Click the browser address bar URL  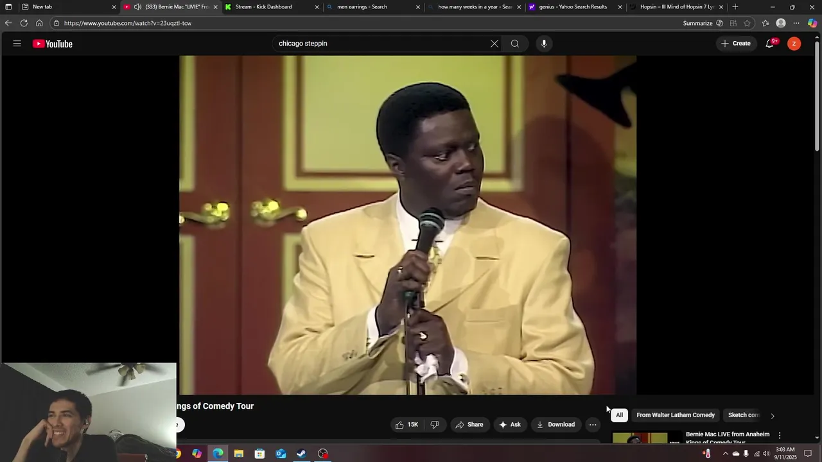click(x=128, y=23)
